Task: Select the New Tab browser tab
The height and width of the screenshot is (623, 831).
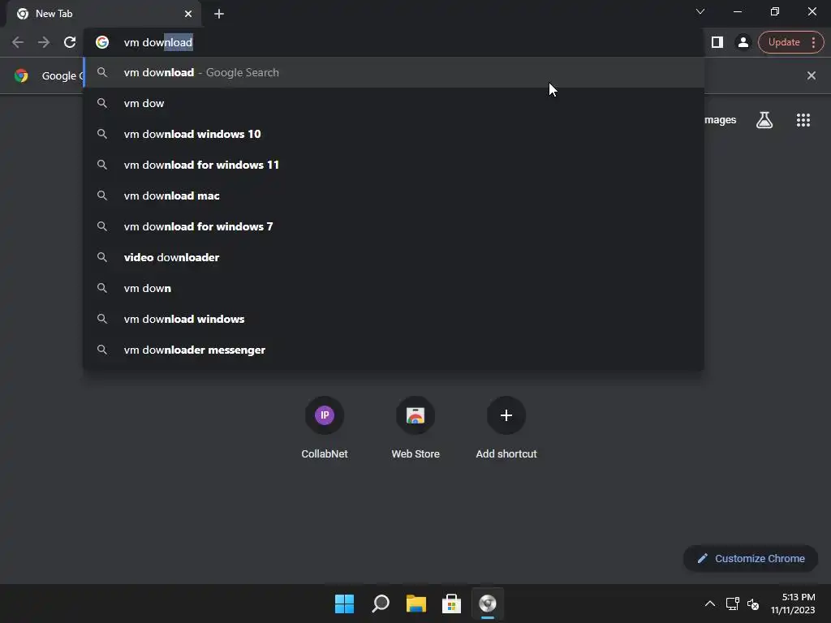Action: pos(104,14)
